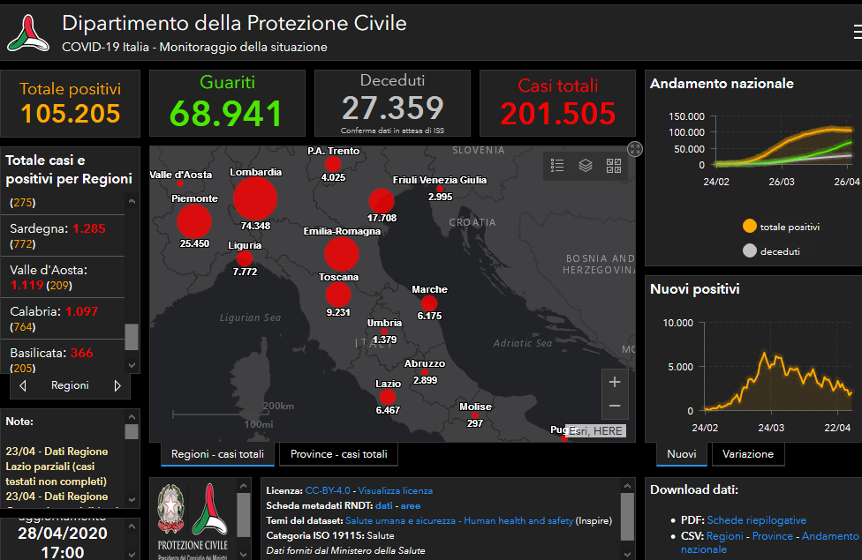This screenshot has width=862, height=560.
Task: Open the CC-BY-4.0 license link
Action: click(329, 490)
